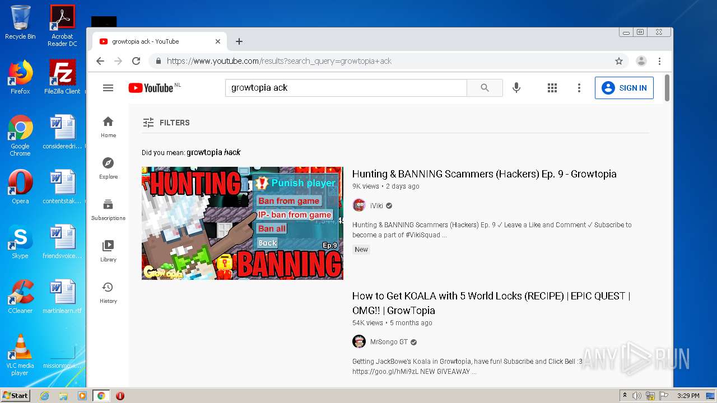Select the CCleaner desktop icon

tap(20, 297)
